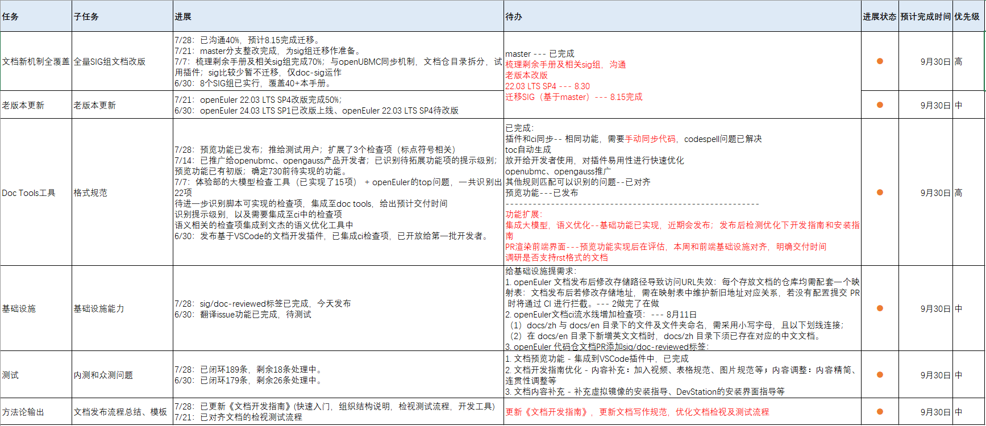Click the 预计完成时间 column header
986x426 pixels.
pyautogui.click(x=925, y=16)
